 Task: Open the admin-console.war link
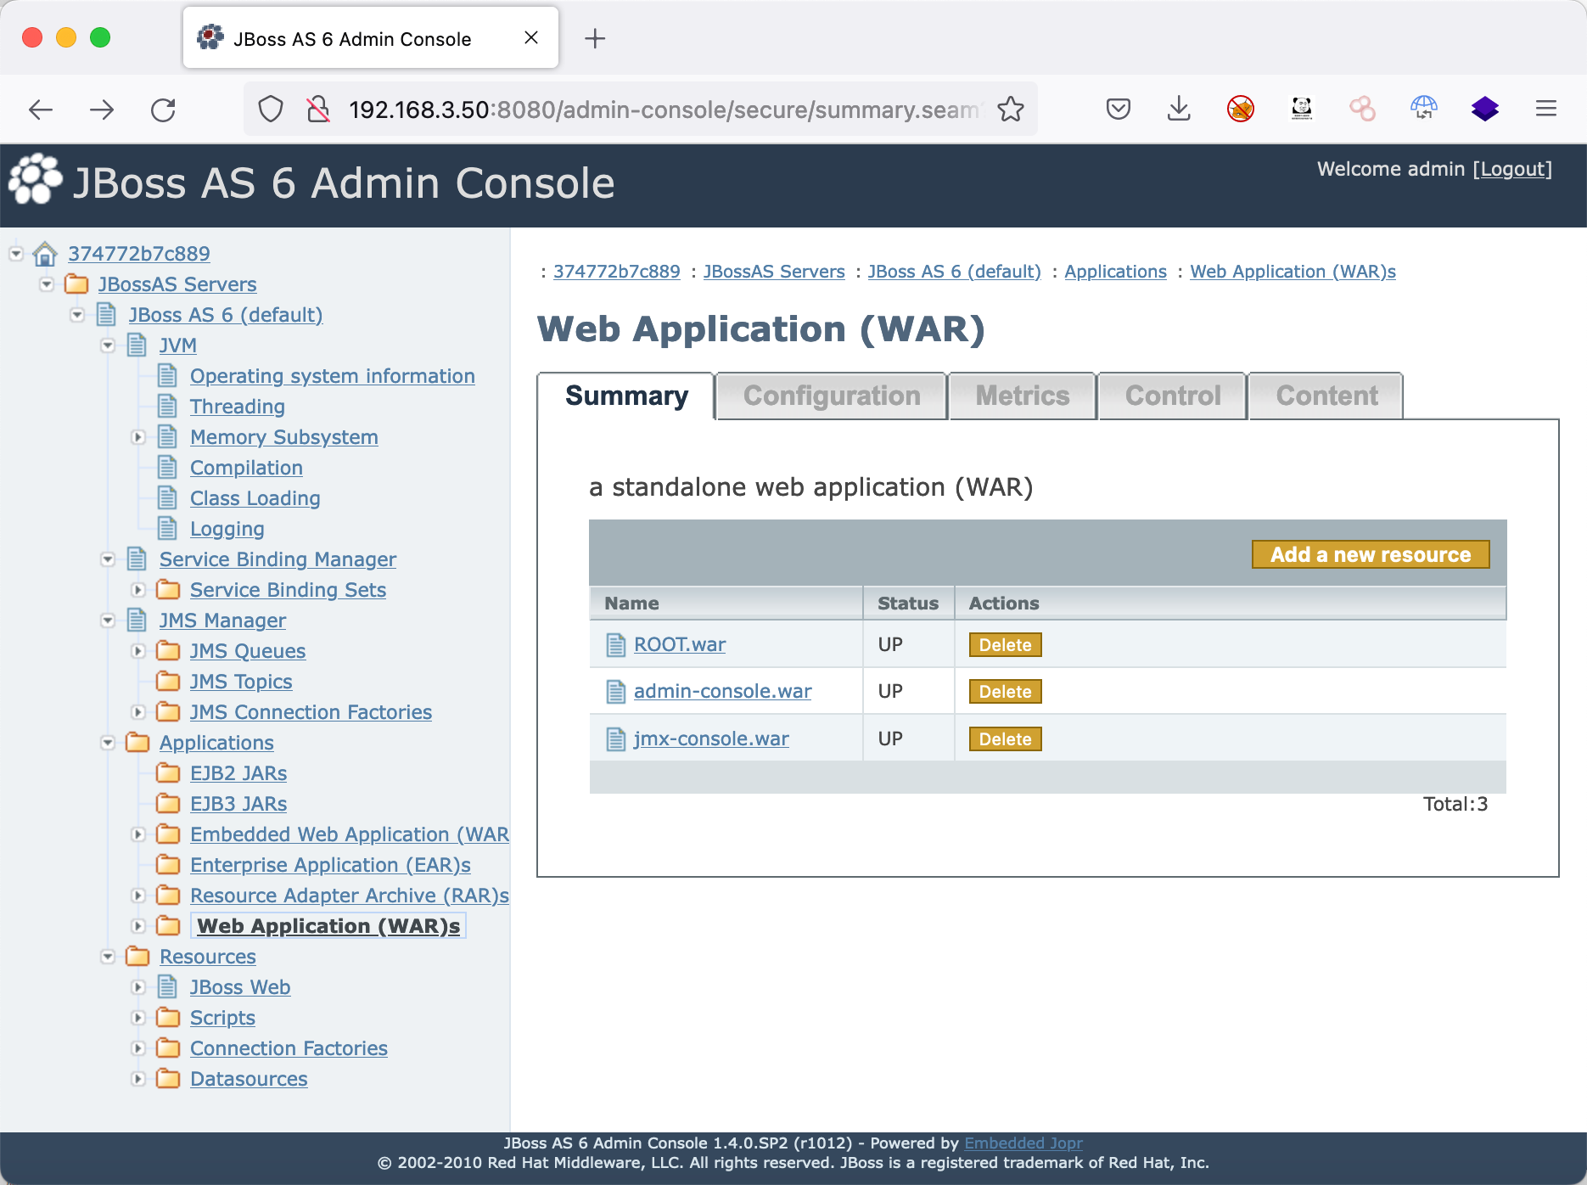722,691
